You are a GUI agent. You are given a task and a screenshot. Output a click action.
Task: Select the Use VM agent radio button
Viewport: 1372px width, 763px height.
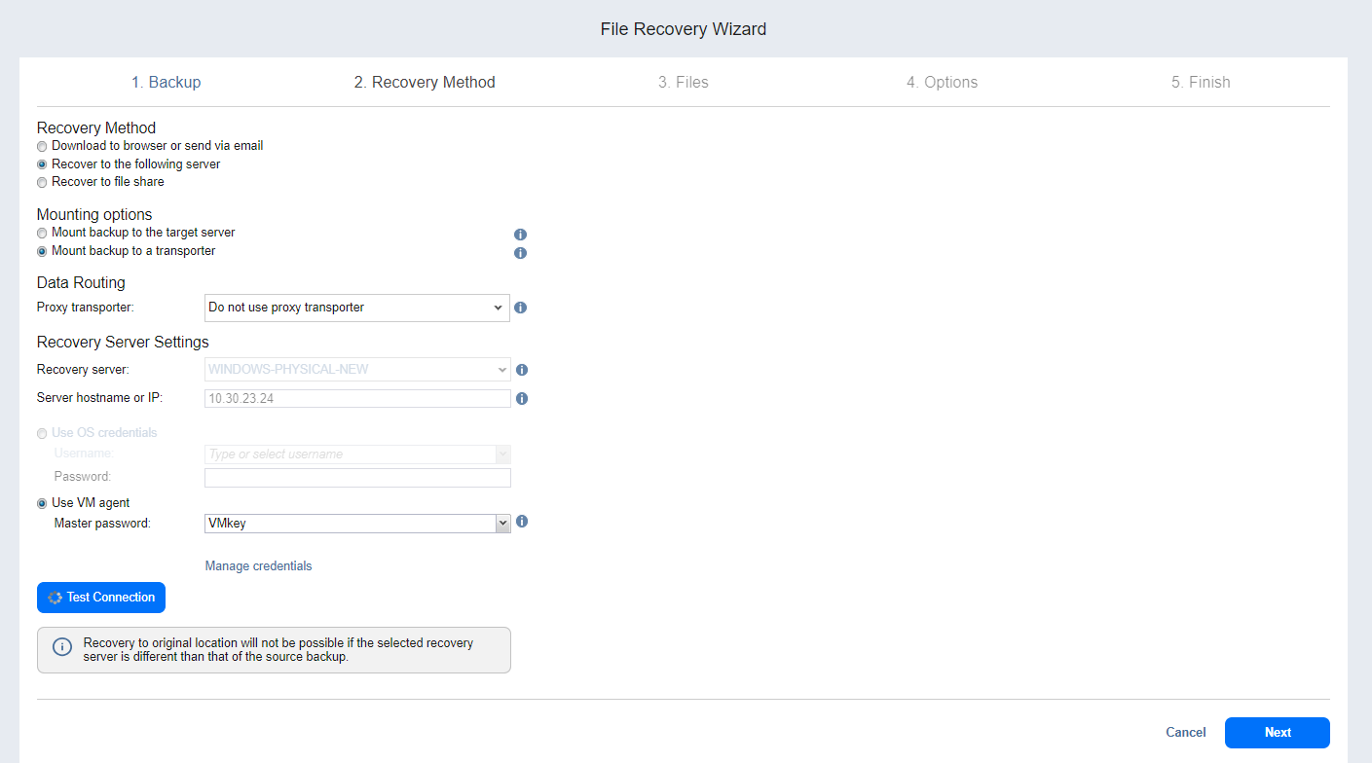(42, 503)
